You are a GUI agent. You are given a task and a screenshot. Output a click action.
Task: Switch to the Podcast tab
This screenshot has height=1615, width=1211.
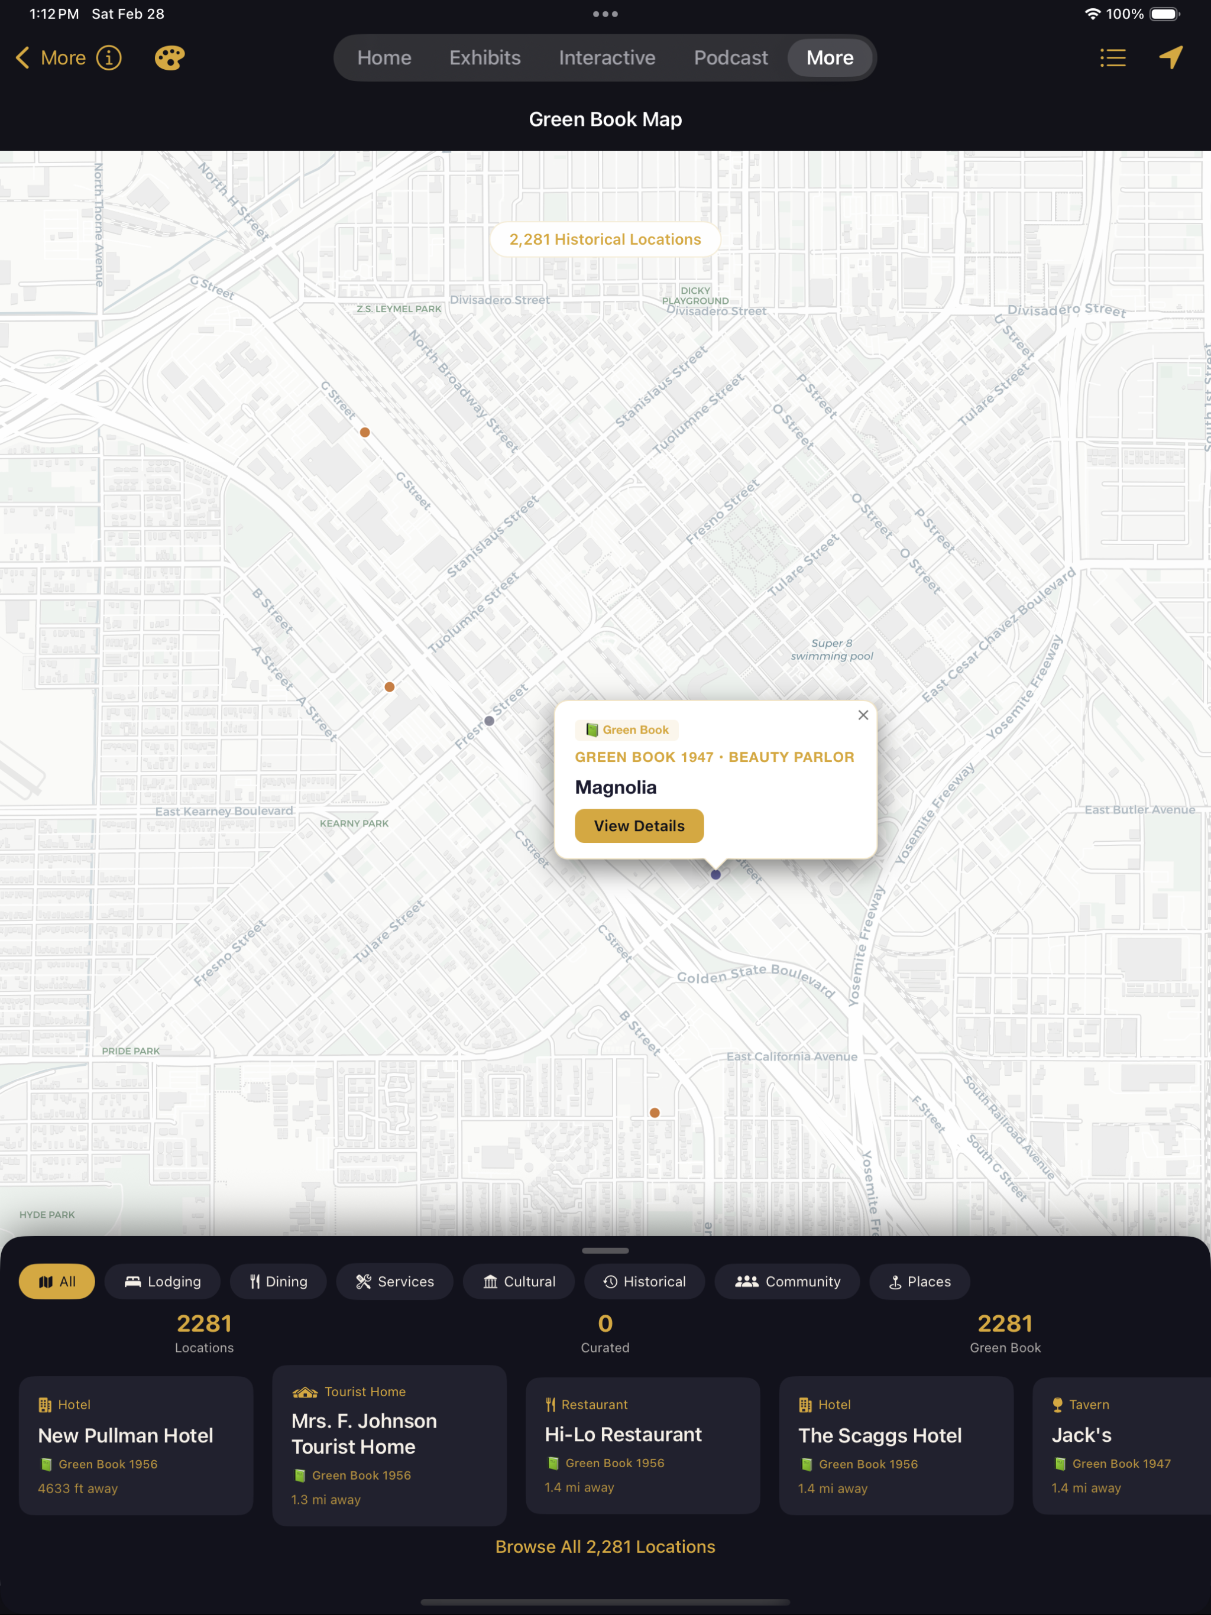click(730, 58)
